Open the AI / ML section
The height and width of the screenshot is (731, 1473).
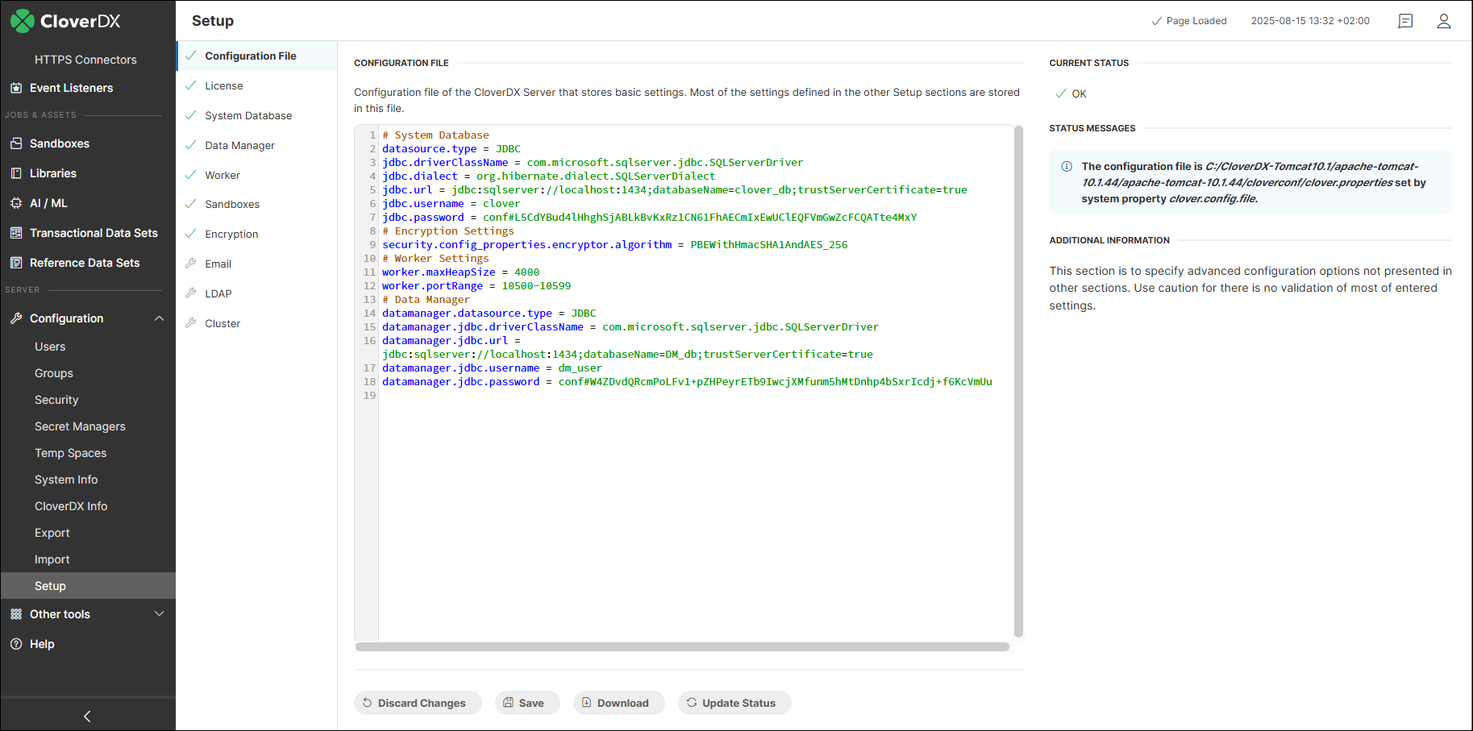48,202
